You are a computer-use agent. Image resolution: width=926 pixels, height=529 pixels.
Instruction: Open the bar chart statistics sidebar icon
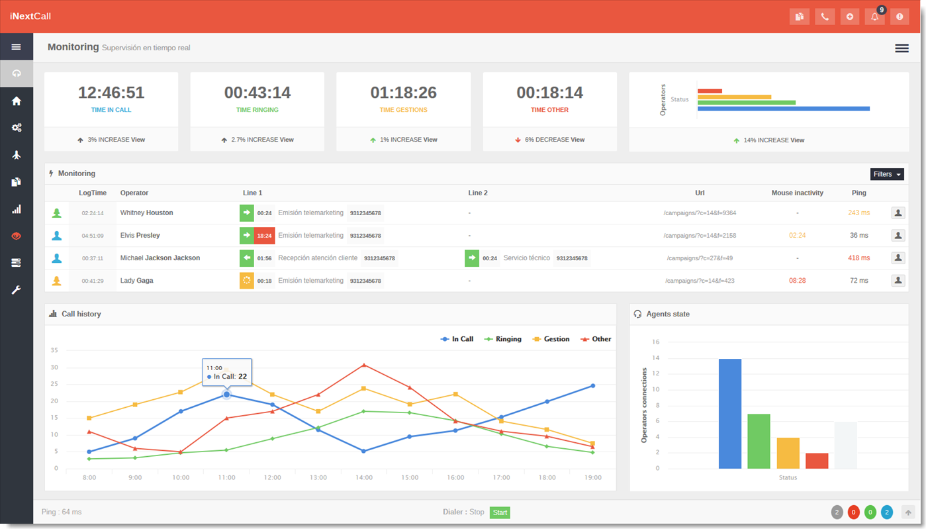point(17,209)
